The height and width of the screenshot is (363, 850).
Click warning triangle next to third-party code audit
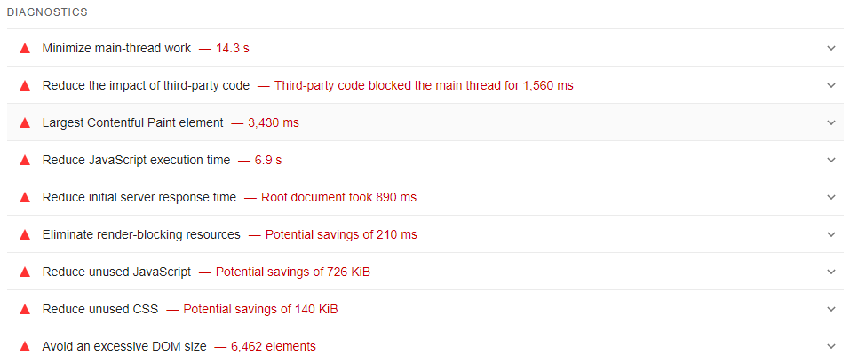(x=25, y=85)
